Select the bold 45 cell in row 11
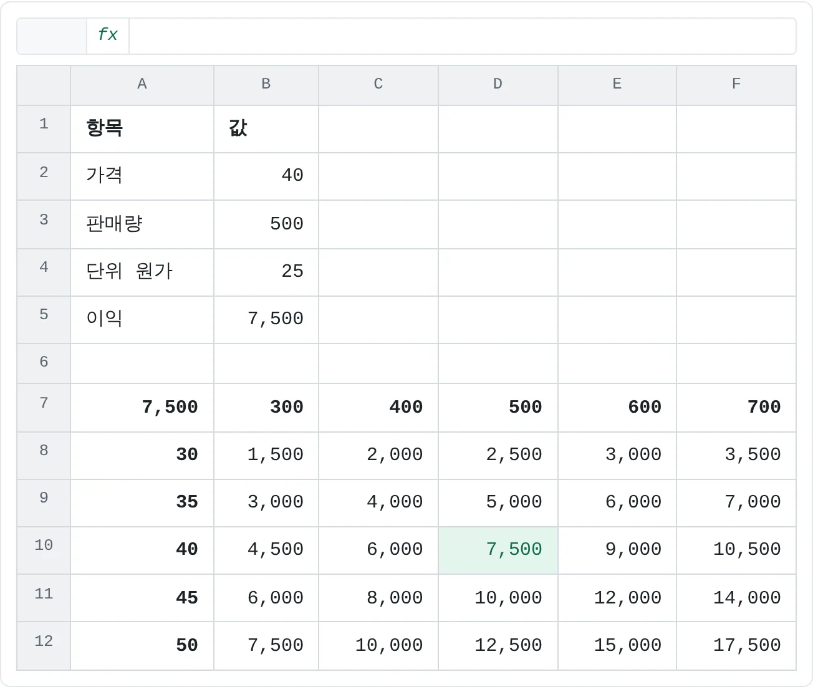 142,598
